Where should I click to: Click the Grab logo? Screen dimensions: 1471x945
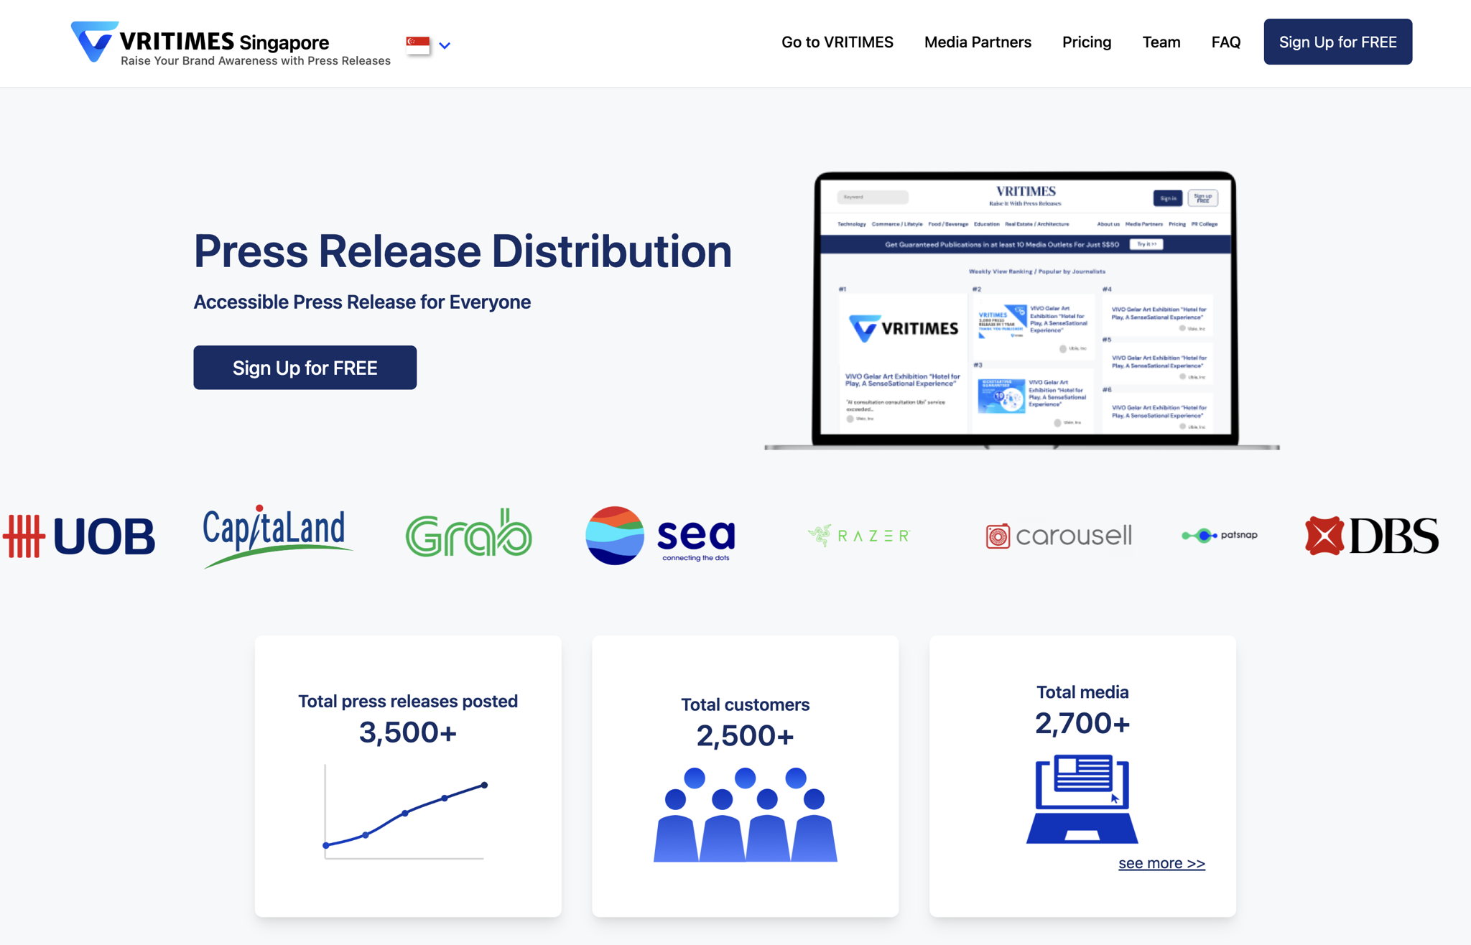[x=469, y=533]
